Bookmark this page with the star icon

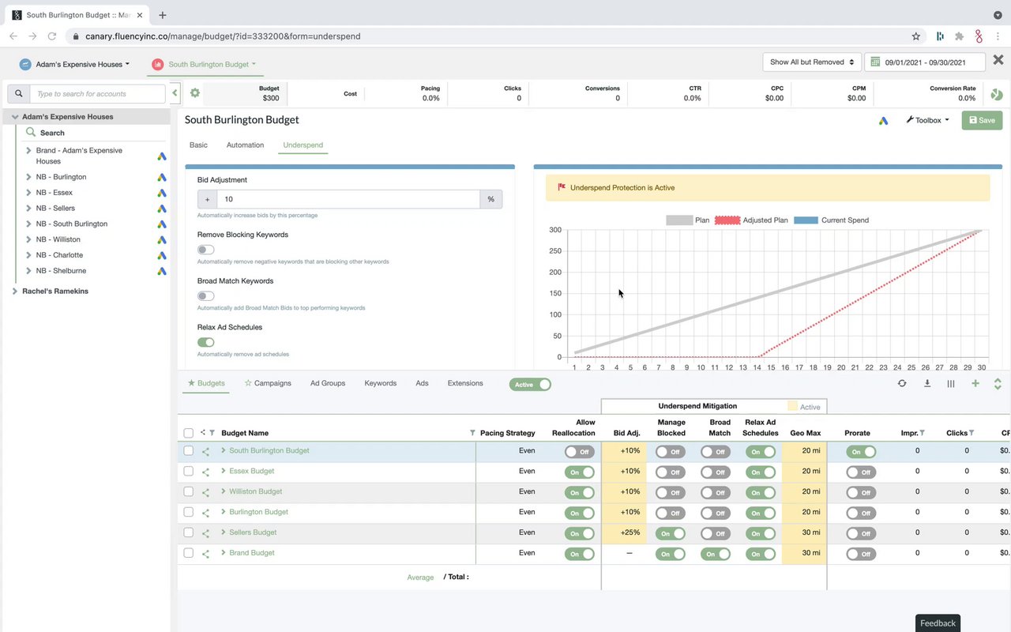coord(916,36)
